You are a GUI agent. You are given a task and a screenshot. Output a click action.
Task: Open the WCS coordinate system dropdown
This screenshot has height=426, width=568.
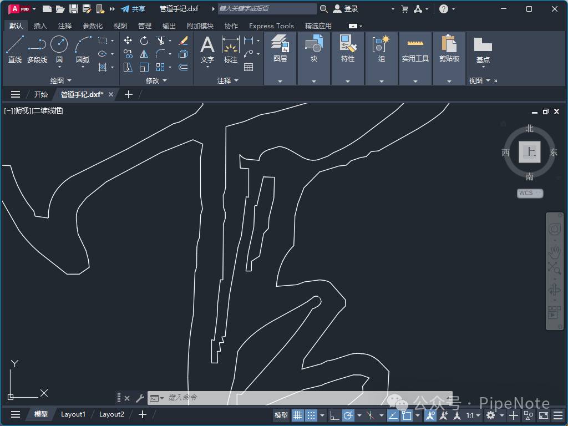(x=530, y=193)
